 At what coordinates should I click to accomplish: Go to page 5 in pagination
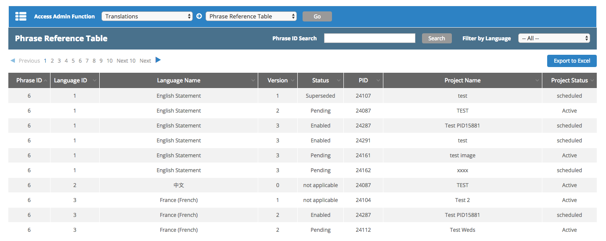(x=73, y=61)
